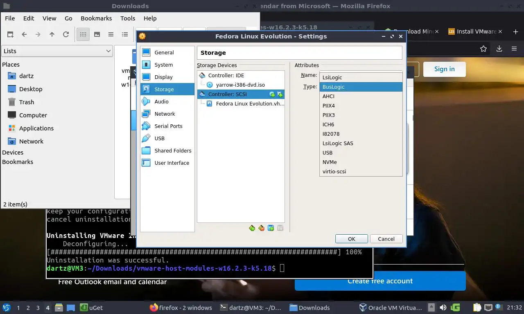
Task: Open Edit menu in file manager
Action: (29, 18)
